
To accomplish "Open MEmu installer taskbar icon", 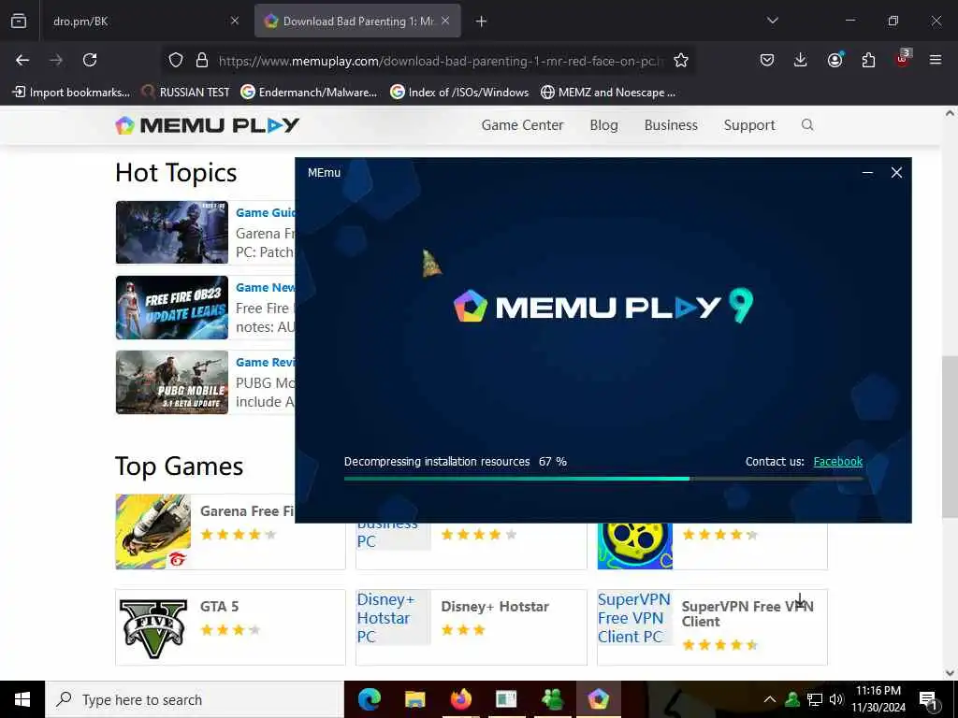I will tap(598, 699).
